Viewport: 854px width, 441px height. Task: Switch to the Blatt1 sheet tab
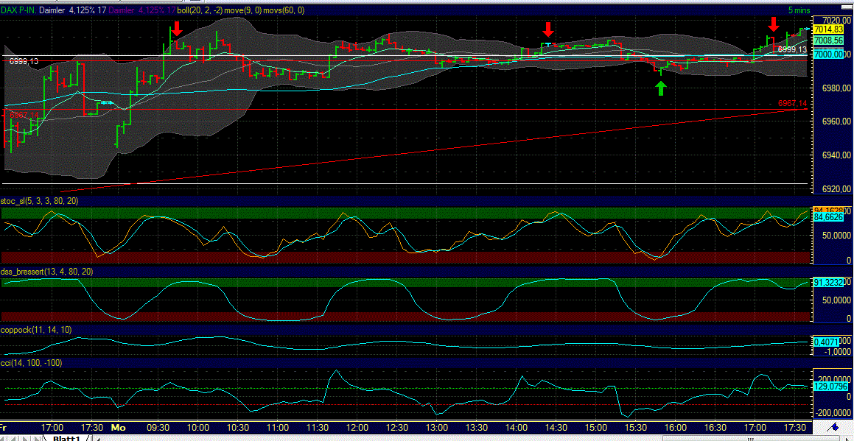tap(67, 437)
